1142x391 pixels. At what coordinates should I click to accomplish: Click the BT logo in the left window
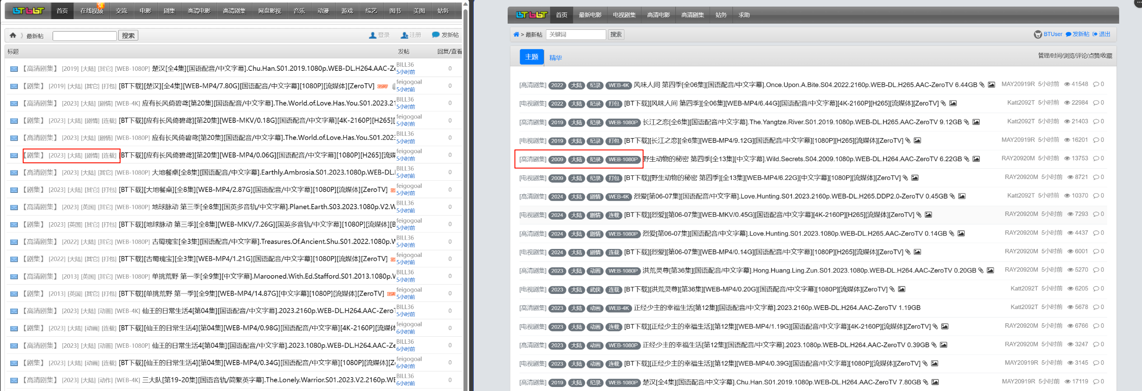pyautogui.click(x=29, y=11)
